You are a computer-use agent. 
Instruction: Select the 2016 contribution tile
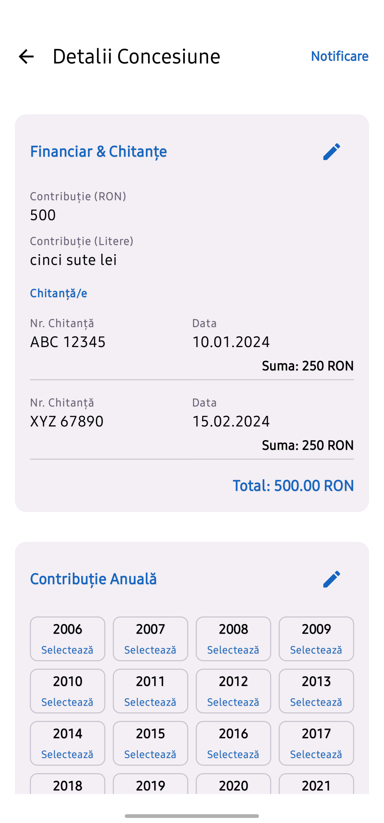(x=233, y=743)
